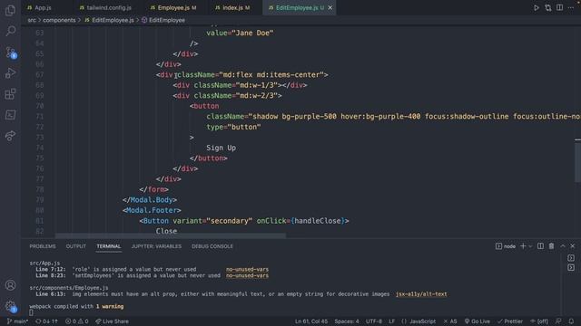Expand the src breadcrumb
This screenshot has width=581, height=326.
(x=32, y=20)
